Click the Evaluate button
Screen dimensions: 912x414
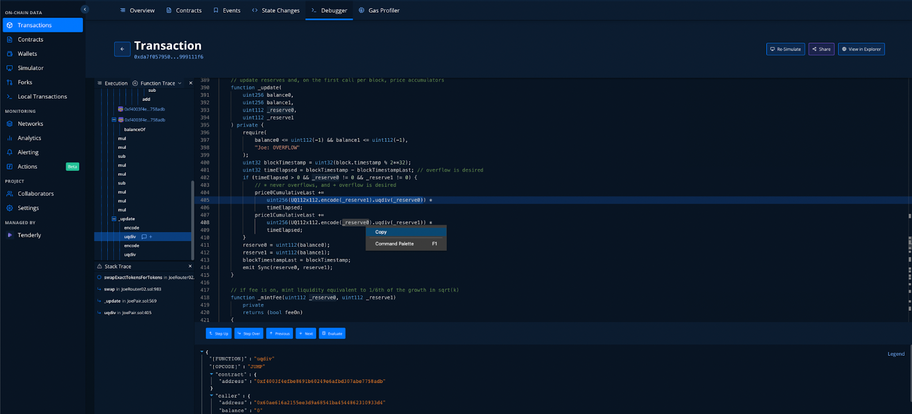332,334
